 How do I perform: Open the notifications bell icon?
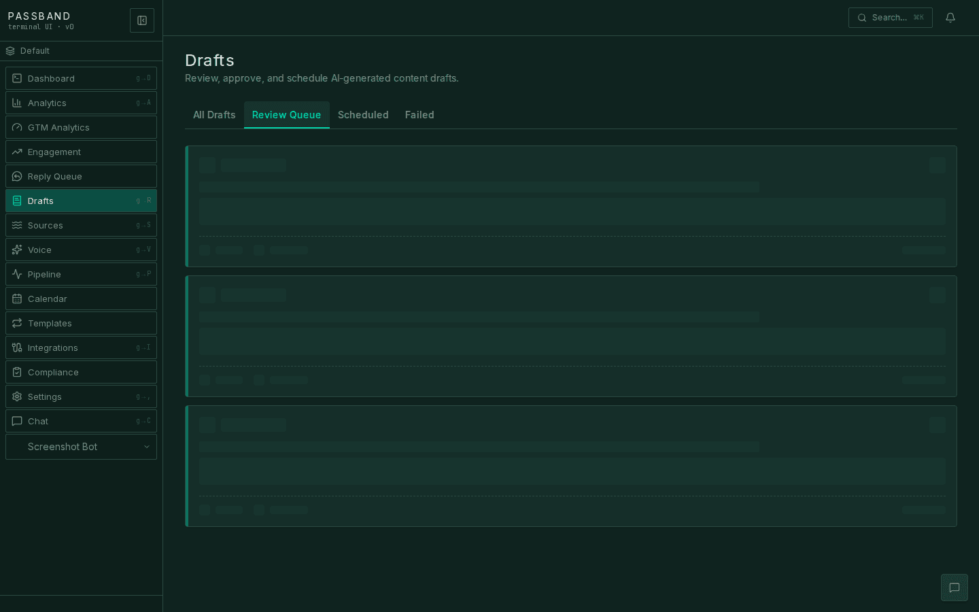(x=950, y=18)
